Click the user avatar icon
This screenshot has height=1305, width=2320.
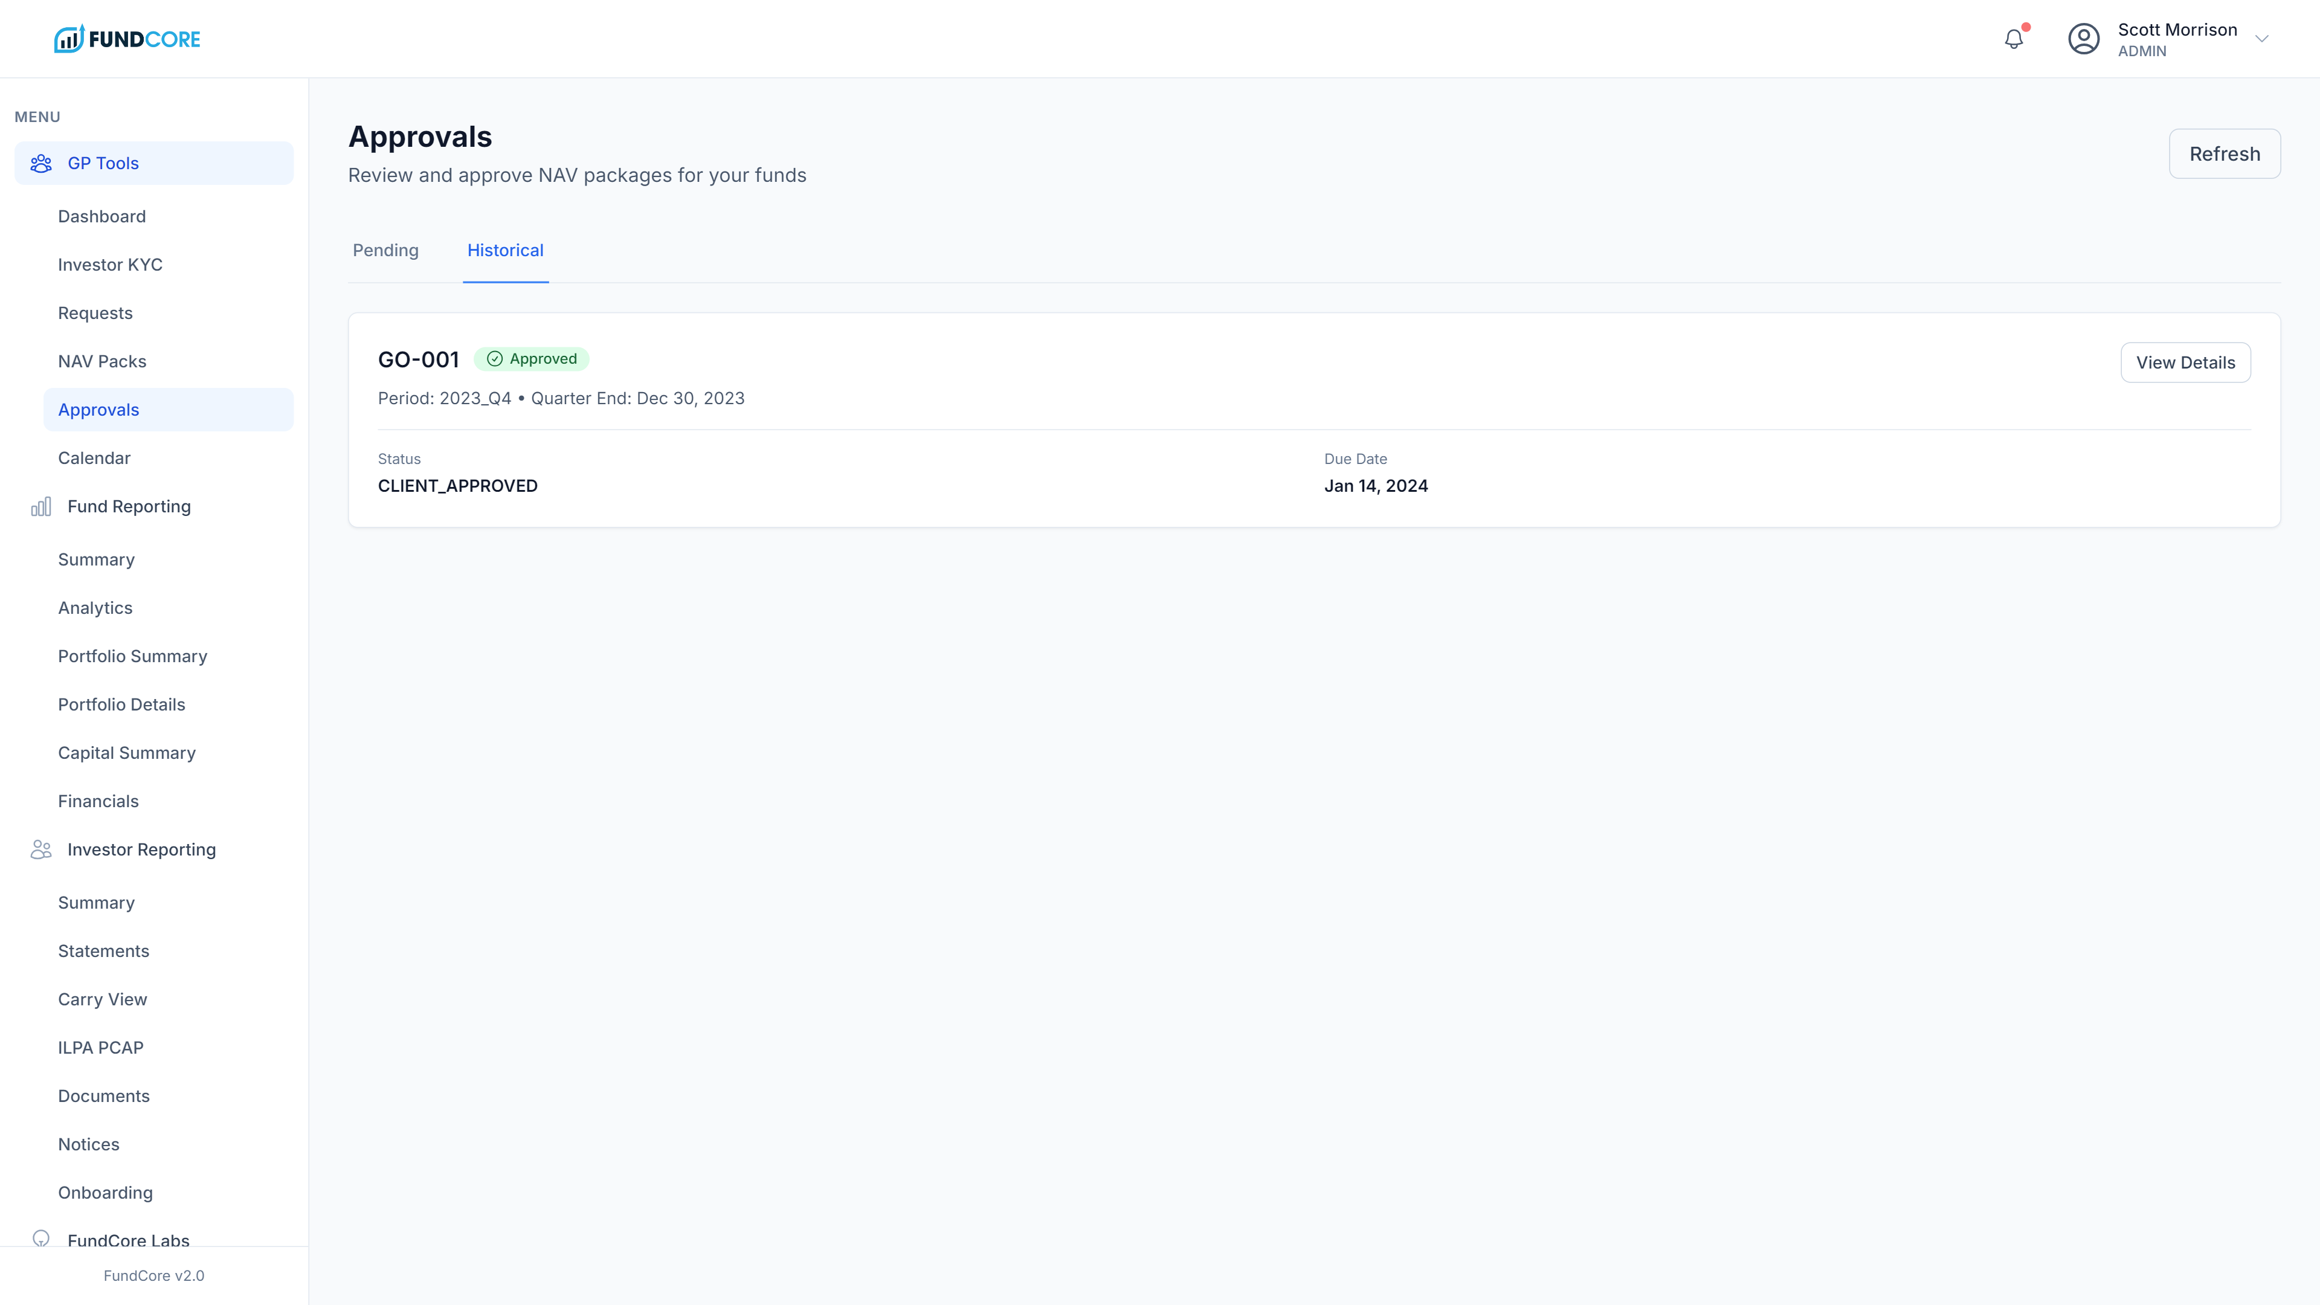[x=2083, y=39]
